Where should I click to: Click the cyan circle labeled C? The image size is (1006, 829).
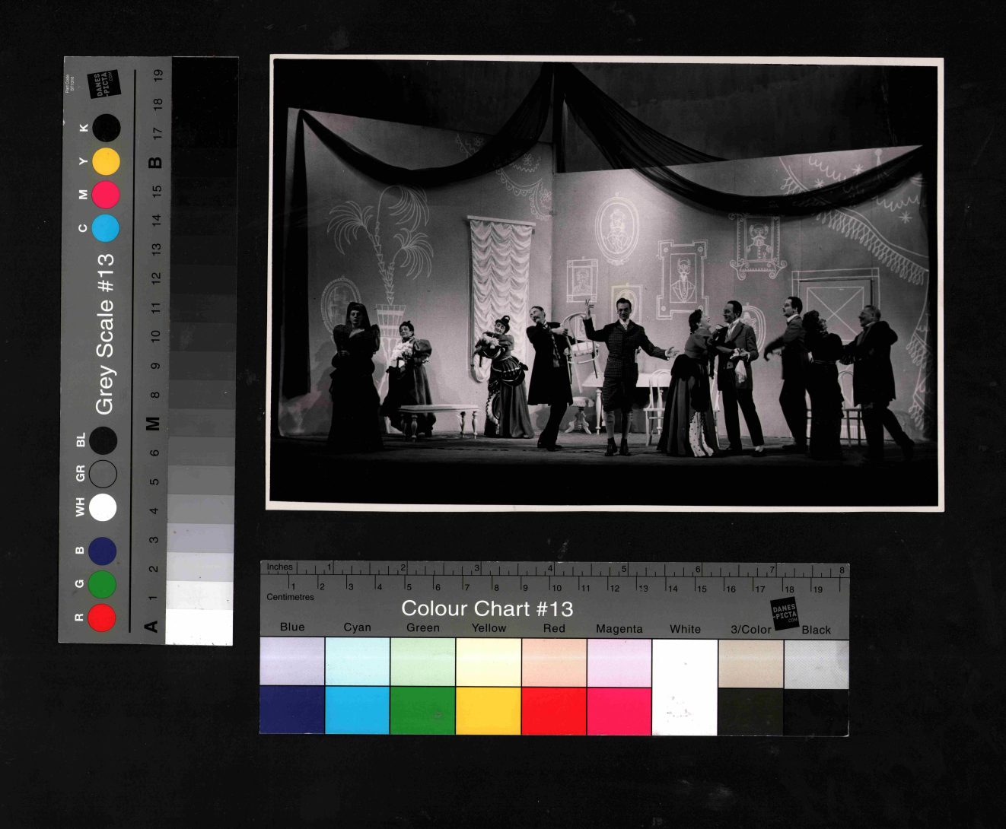click(x=106, y=228)
